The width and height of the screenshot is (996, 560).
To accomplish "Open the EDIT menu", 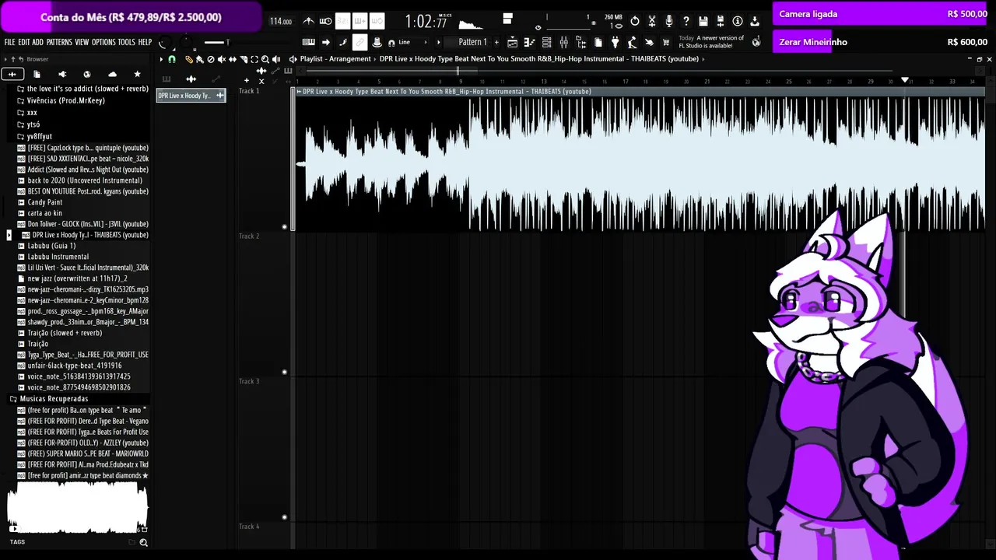I will (x=24, y=42).
